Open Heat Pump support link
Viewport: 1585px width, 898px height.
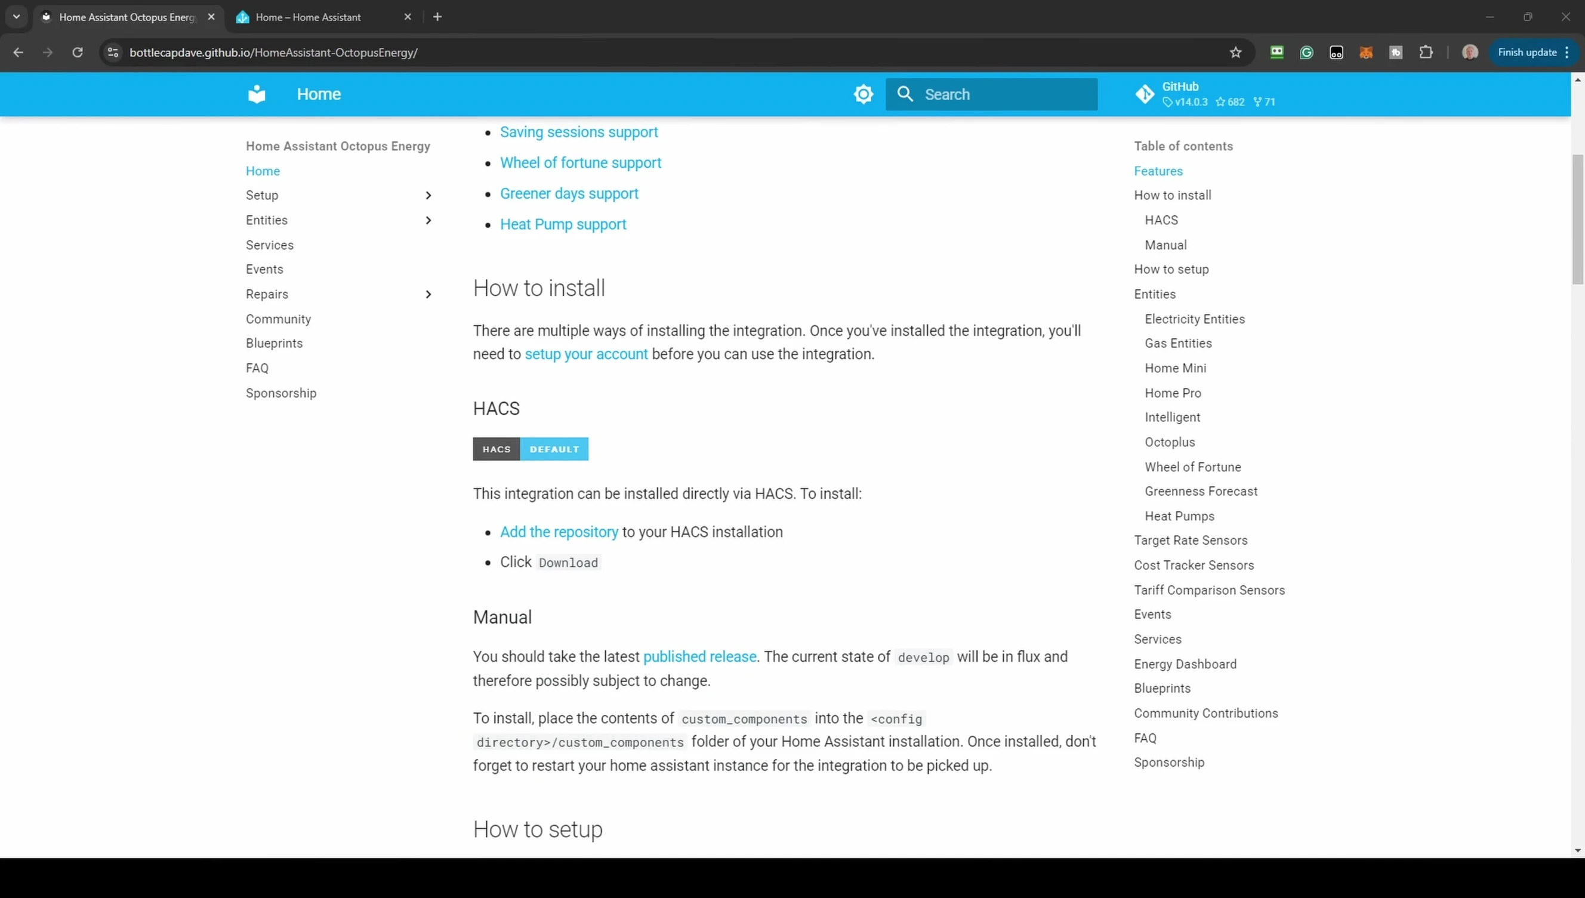click(x=563, y=224)
